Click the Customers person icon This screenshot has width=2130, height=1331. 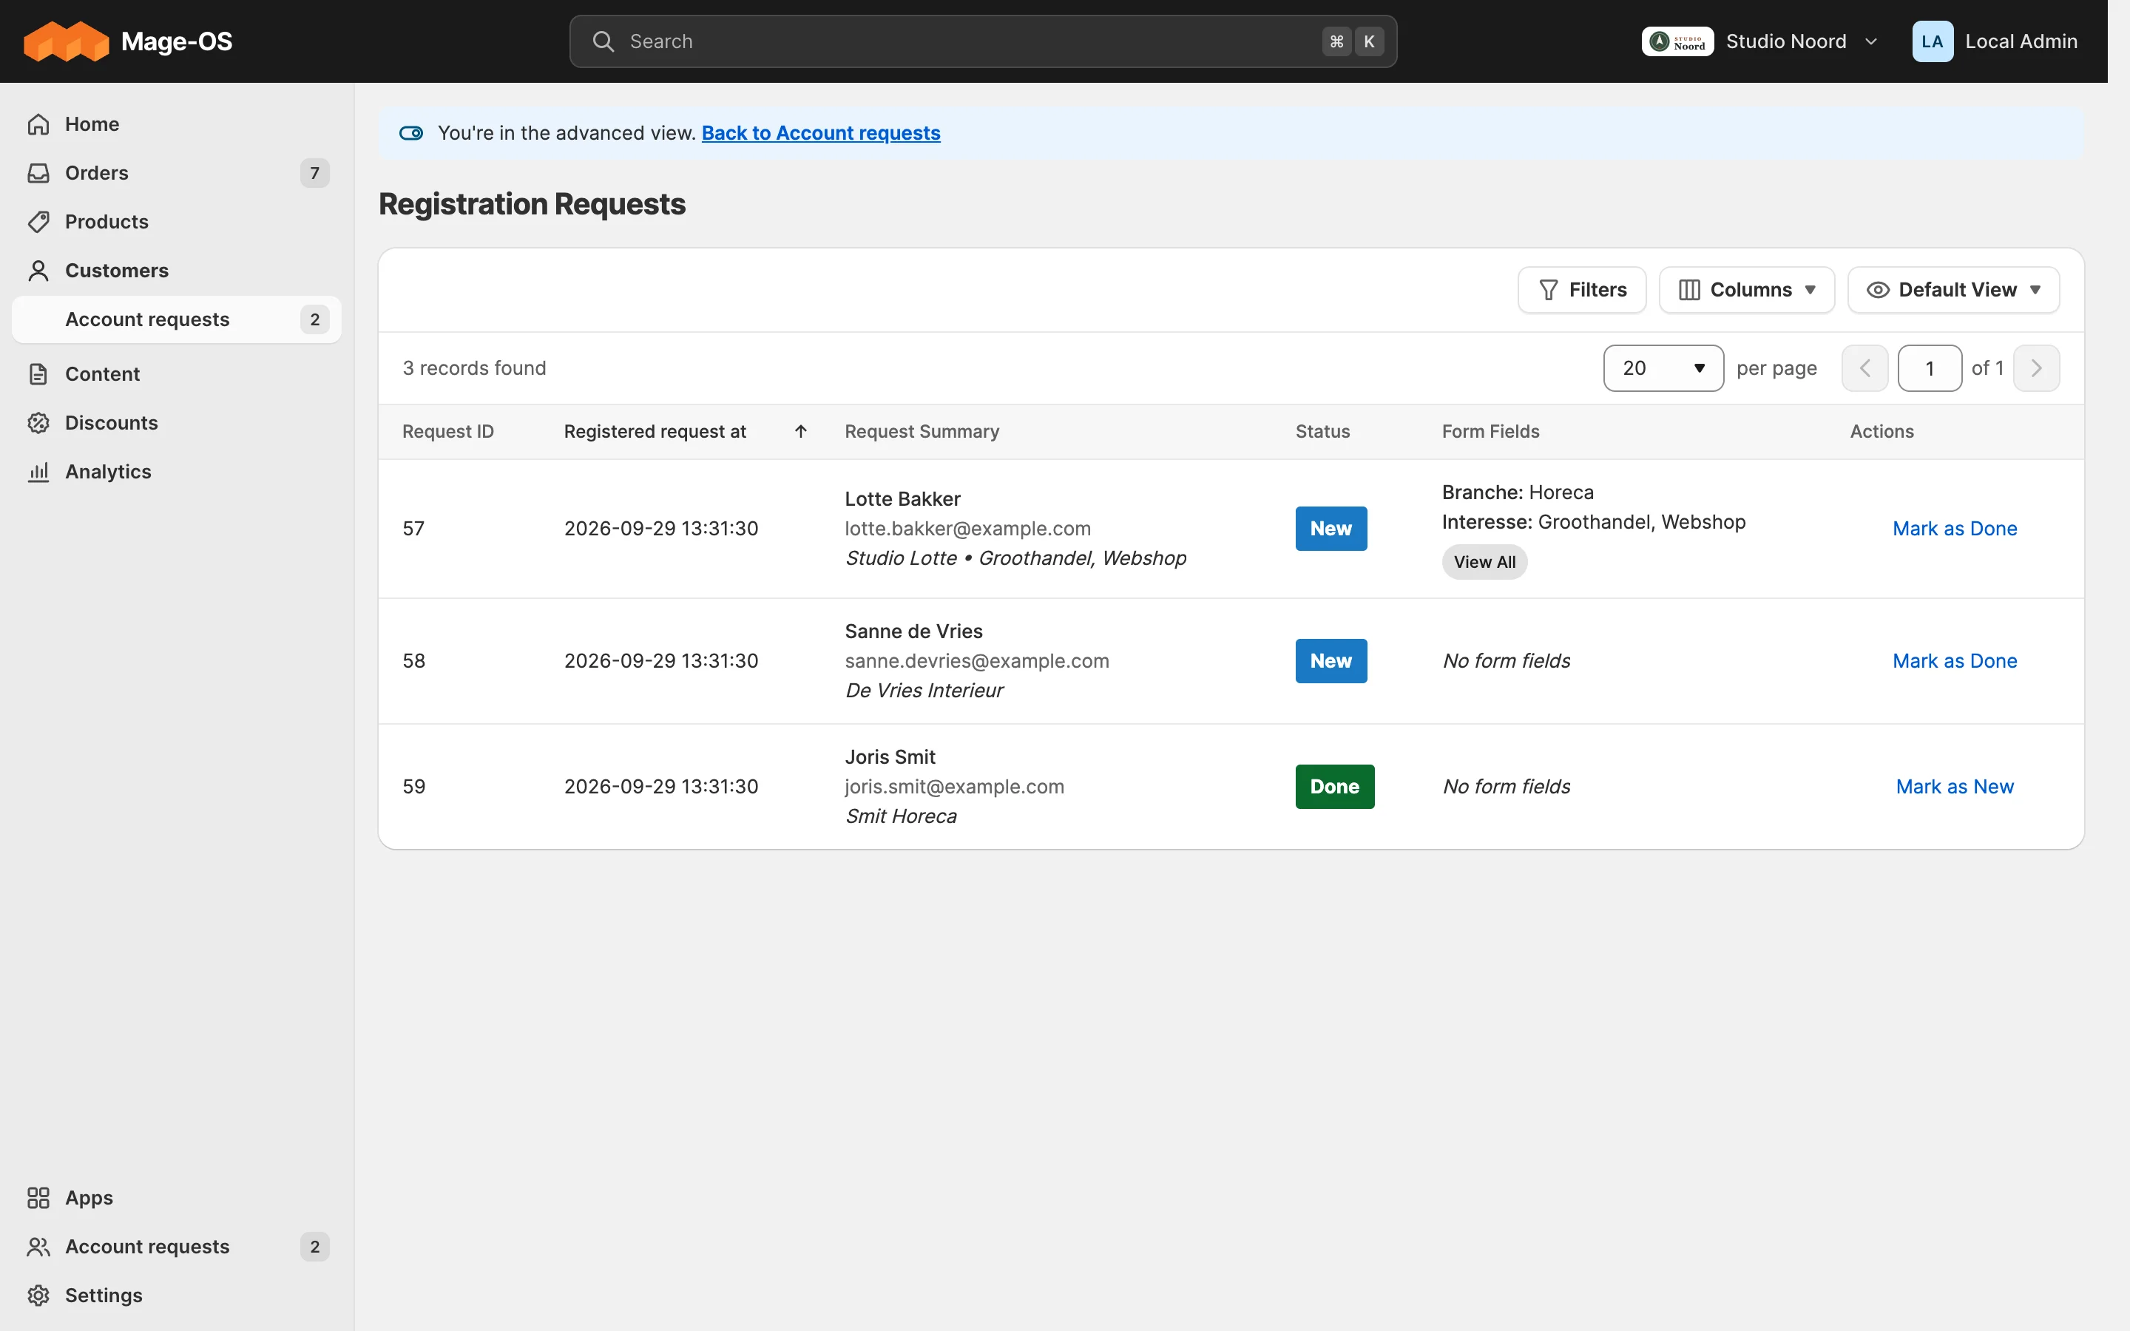[38, 270]
